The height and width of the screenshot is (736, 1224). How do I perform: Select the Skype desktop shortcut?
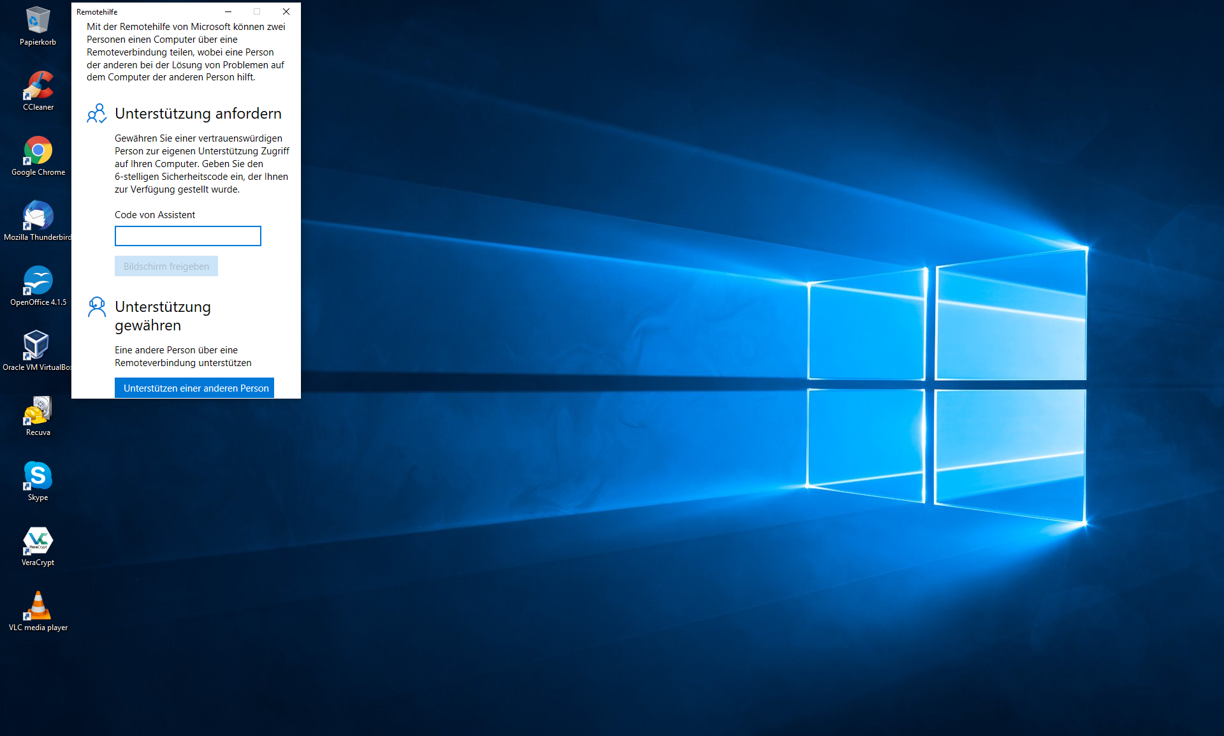(38, 477)
